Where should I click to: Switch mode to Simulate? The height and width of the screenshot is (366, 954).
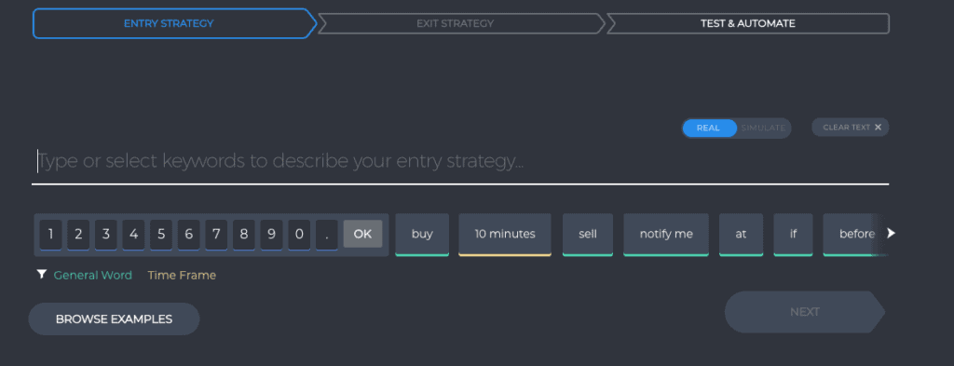click(763, 128)
